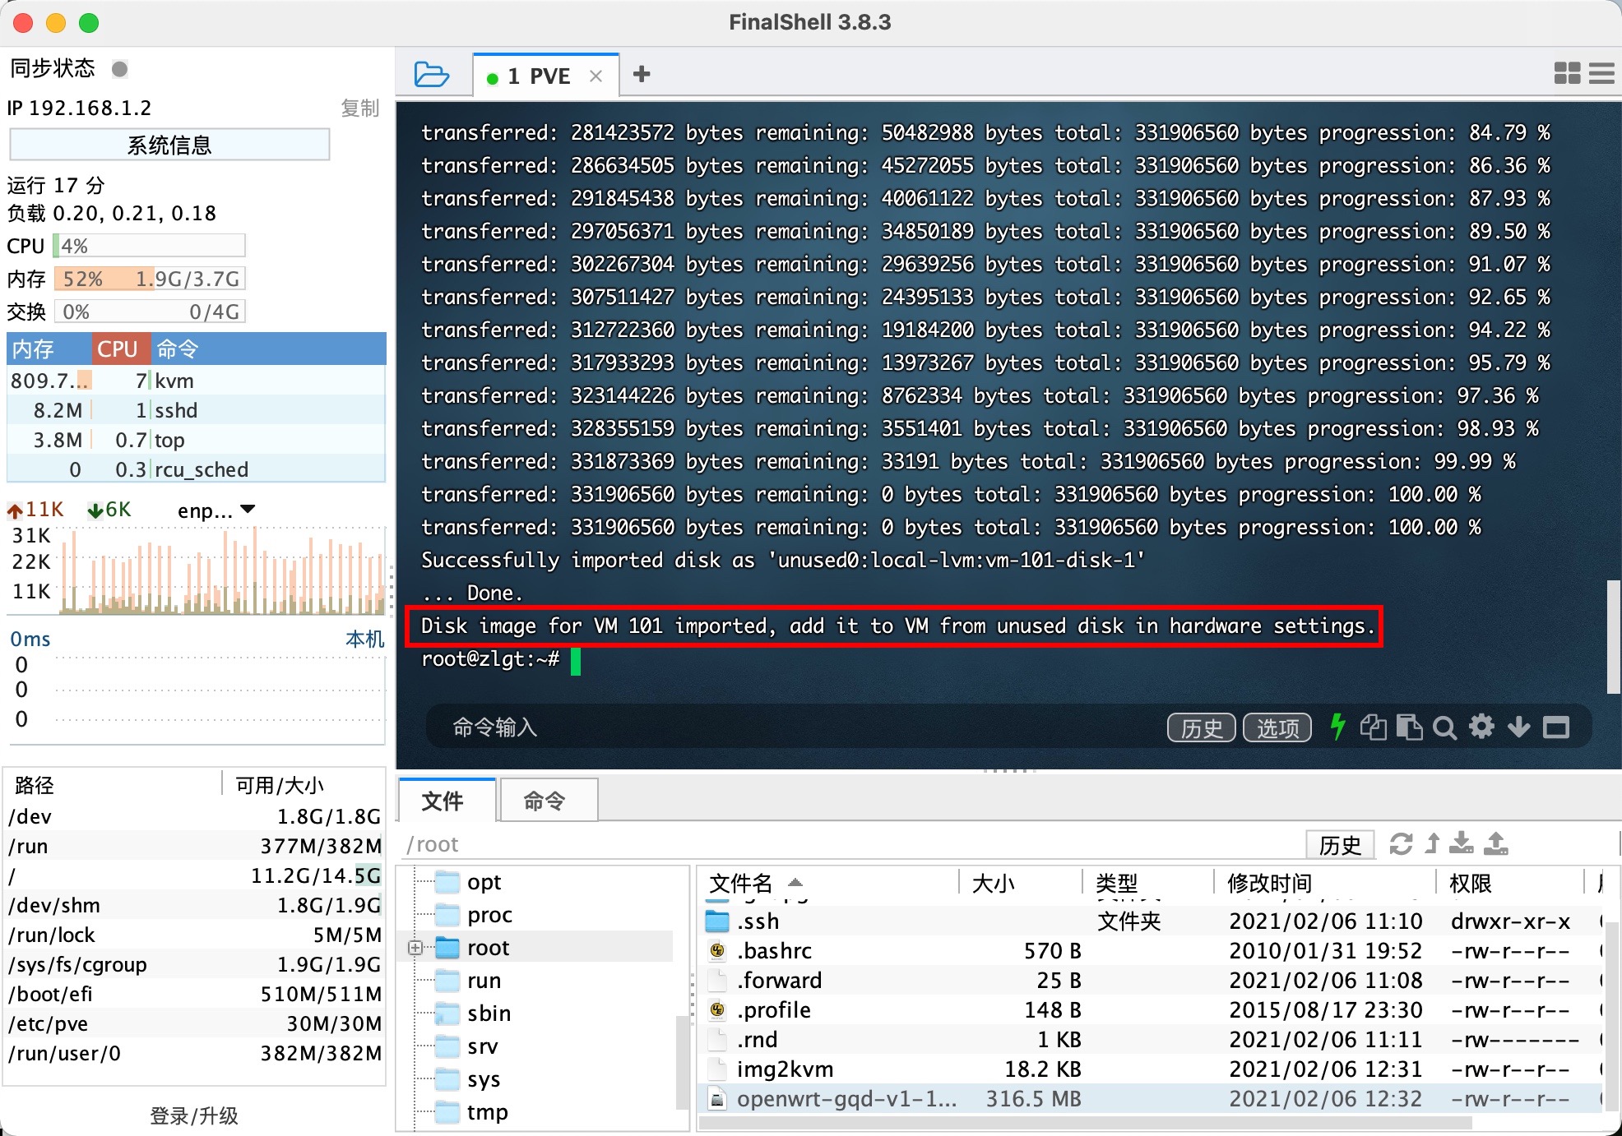Image resolution: width=1622 pixels, height=1136 pixels.
Task: Sort files by 文件名 column header
Action: (740, 883)
